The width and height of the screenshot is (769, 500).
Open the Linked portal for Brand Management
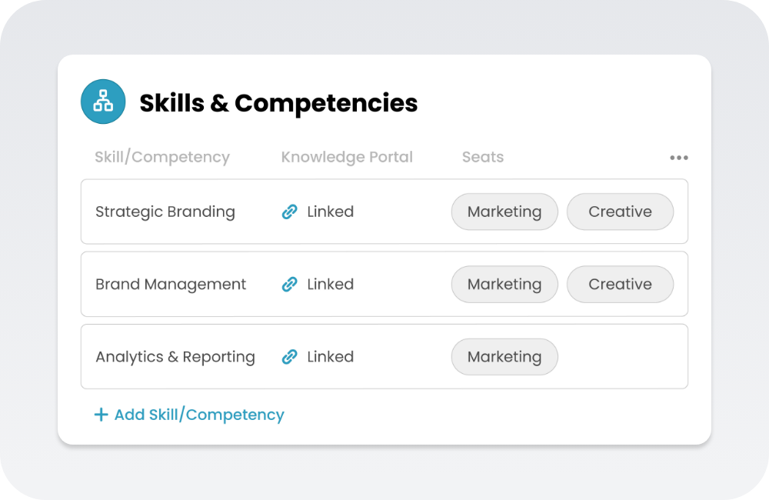point(330,285)
